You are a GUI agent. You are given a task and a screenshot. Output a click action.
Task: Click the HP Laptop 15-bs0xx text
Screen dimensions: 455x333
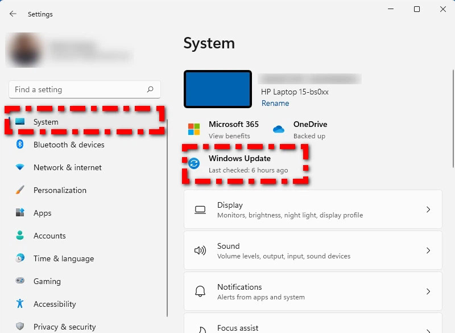[x=295, y=92]
